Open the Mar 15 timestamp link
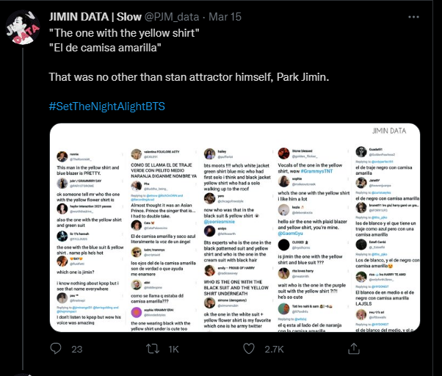 coord(225,17)
